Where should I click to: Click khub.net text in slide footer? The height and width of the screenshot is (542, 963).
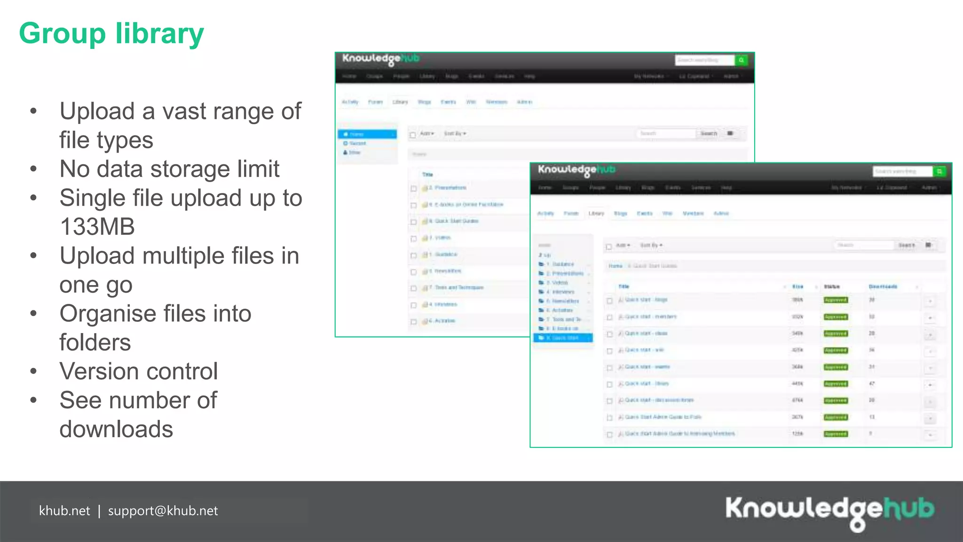[64, 511]
